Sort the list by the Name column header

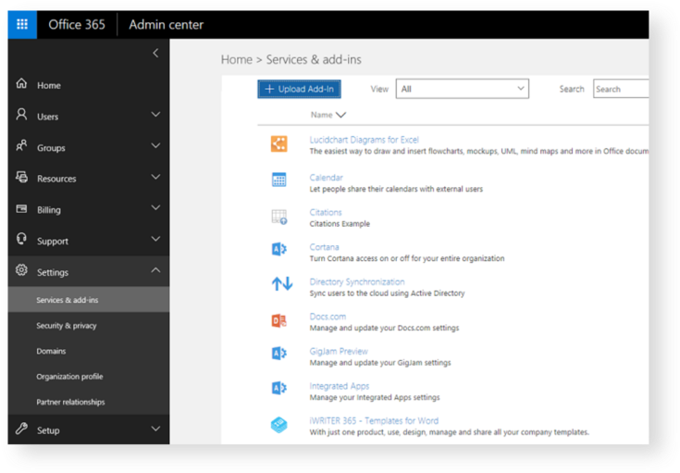coord(328,115)
